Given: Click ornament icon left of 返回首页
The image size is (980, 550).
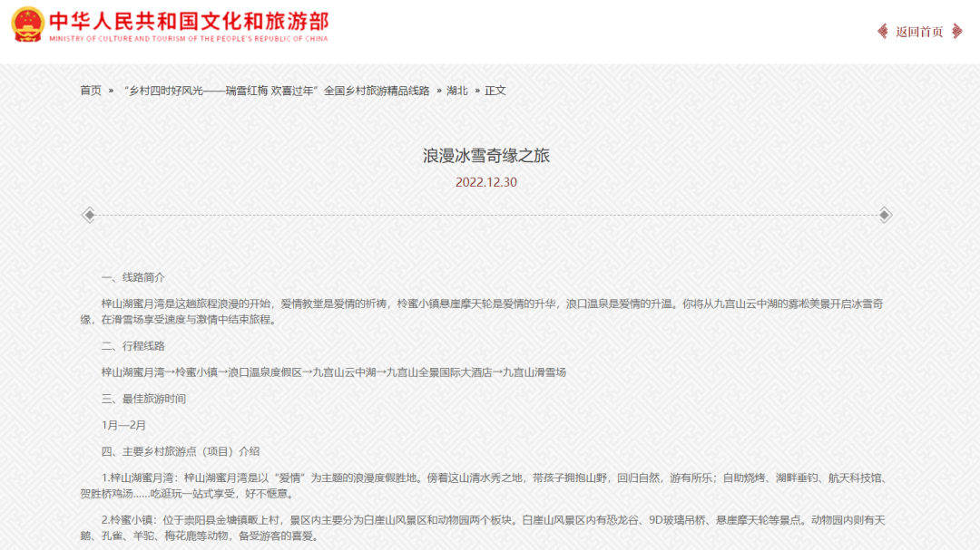Looking at the screenshot, I should pos(883,32).
